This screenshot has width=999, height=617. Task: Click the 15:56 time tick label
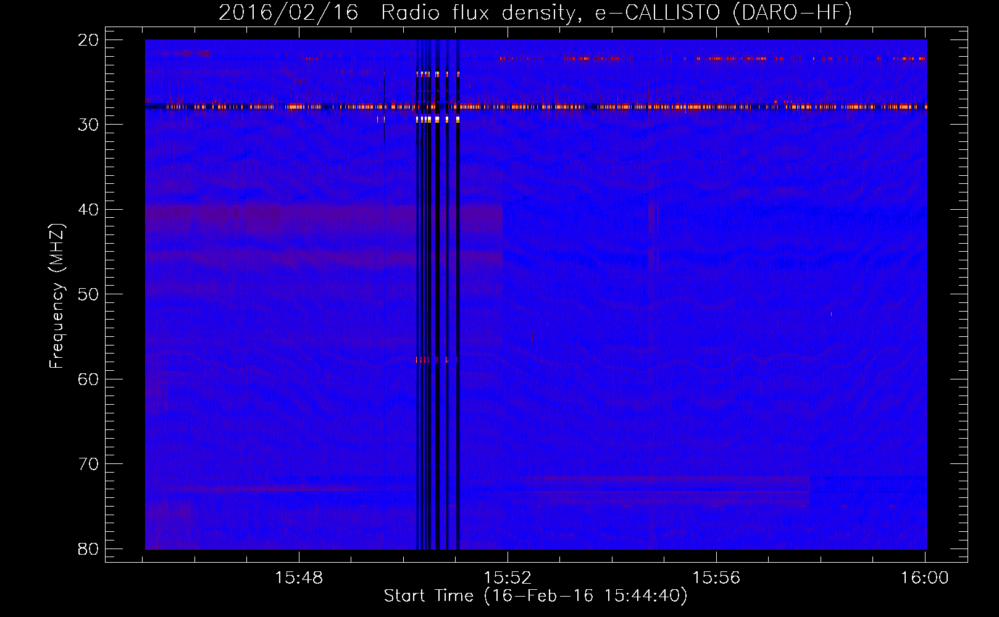pyautogui.click(x=716, y=578)
